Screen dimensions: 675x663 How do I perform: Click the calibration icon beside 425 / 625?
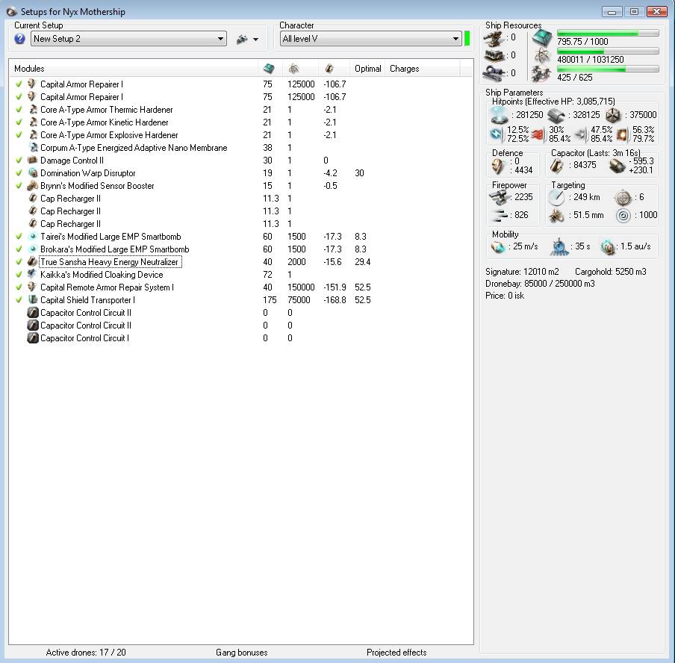541,74
